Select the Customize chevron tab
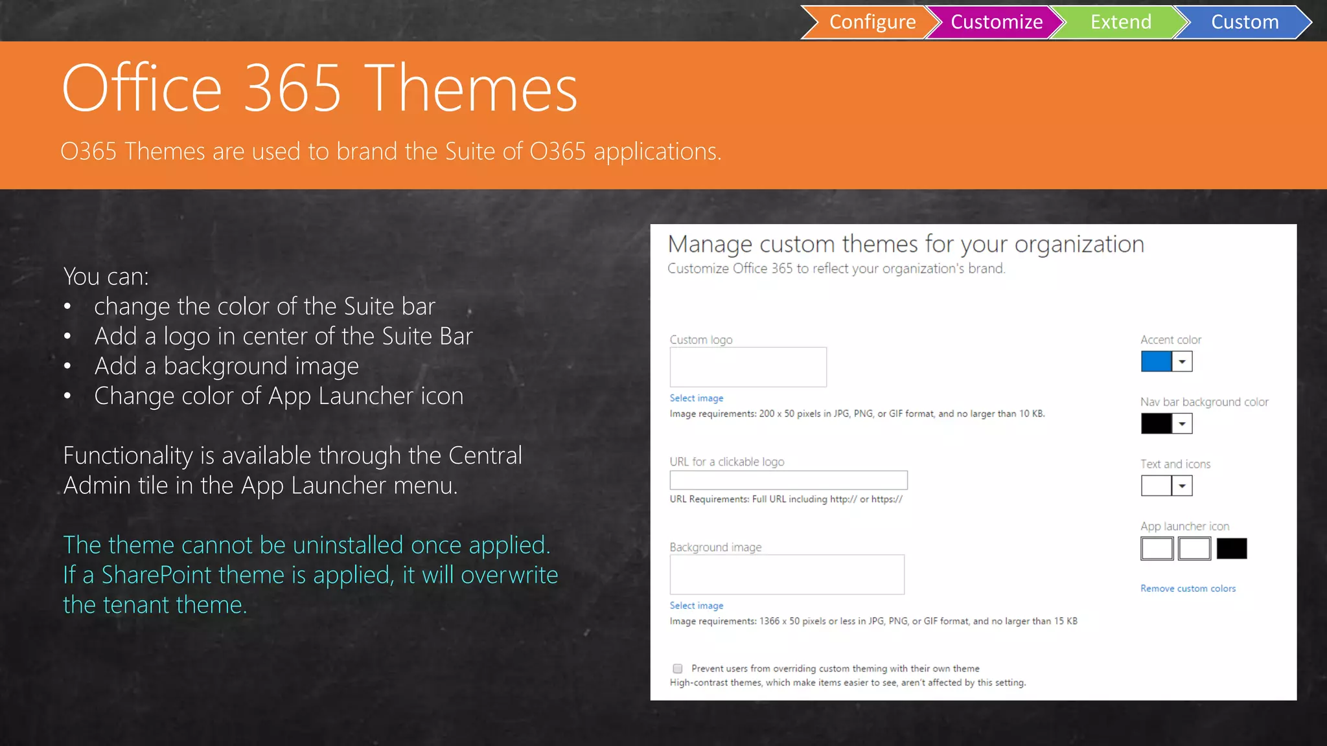 click(x=997, y=22)
